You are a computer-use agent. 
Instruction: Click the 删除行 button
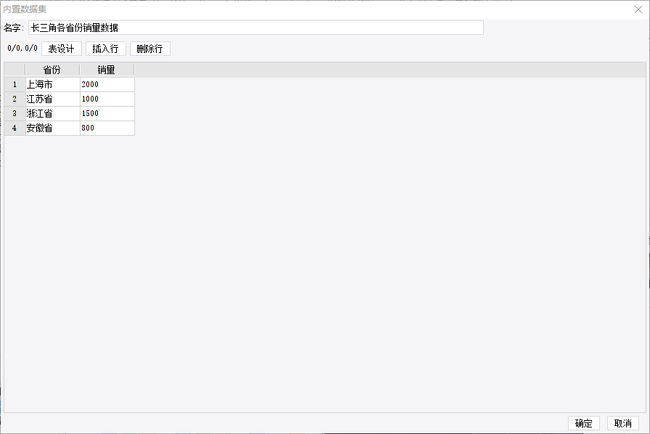coord(150,49)
